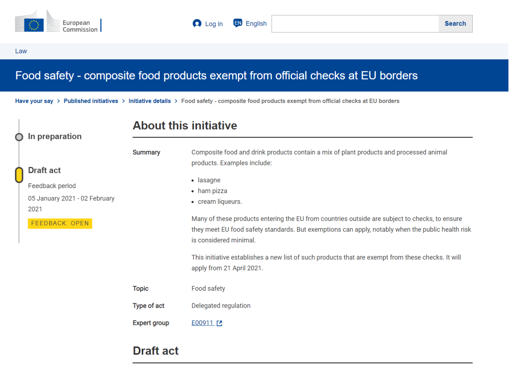
Task: Open the E00911 expert group link
Action: [x=202, y=323]
